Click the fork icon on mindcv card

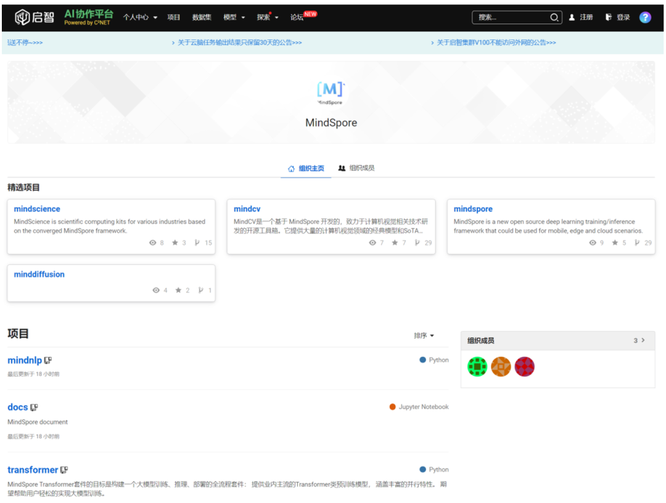[x=418, y=243]
